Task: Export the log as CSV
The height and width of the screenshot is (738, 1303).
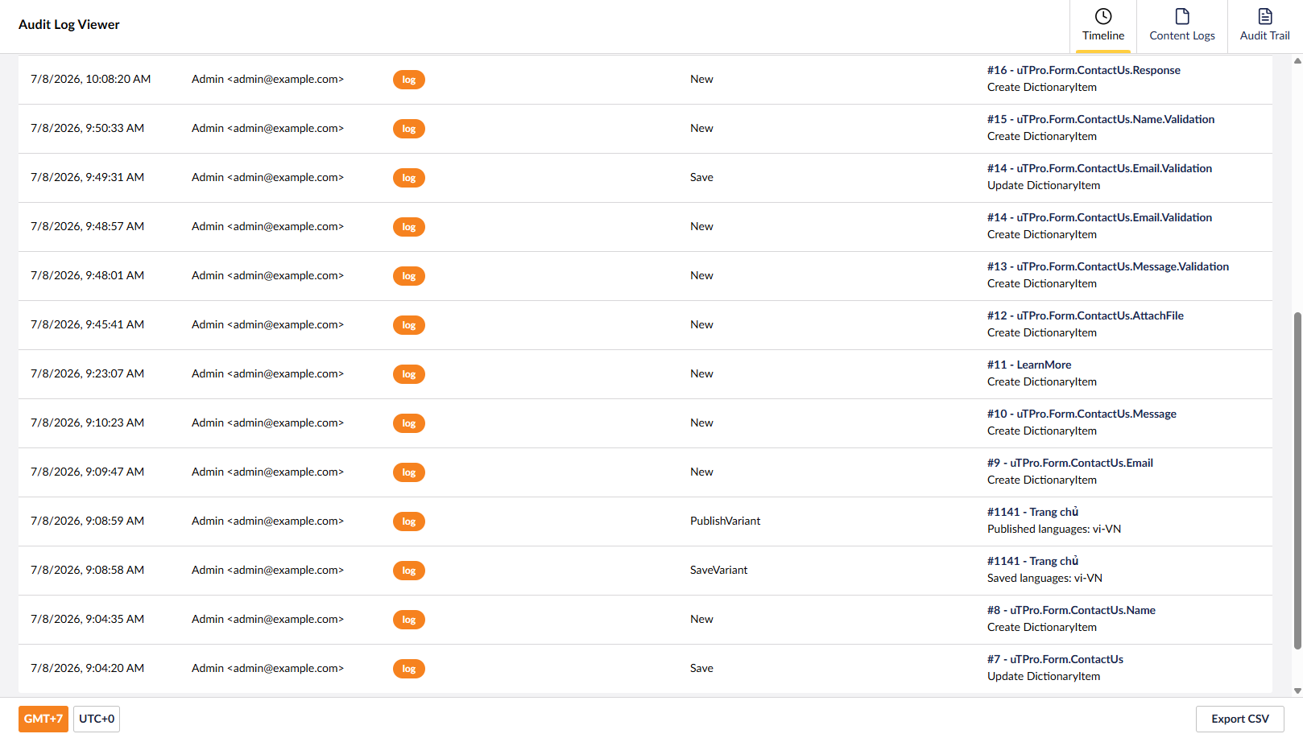Action: click(1240, 719)
